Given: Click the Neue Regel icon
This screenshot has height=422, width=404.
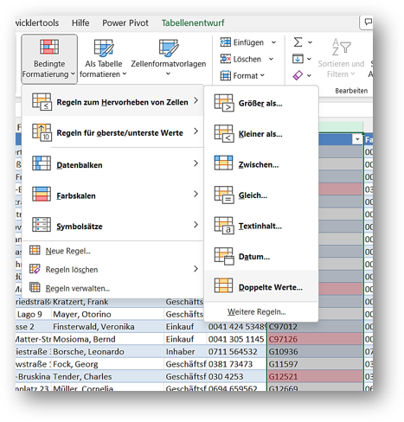Looking at the screenshot, I should [x=35, y=250].
